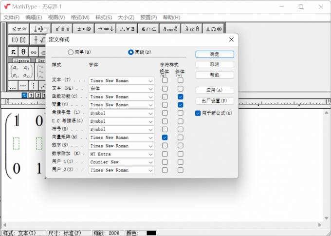Open the set theory symbols palette (∉∩⊂)

[148, 29]
